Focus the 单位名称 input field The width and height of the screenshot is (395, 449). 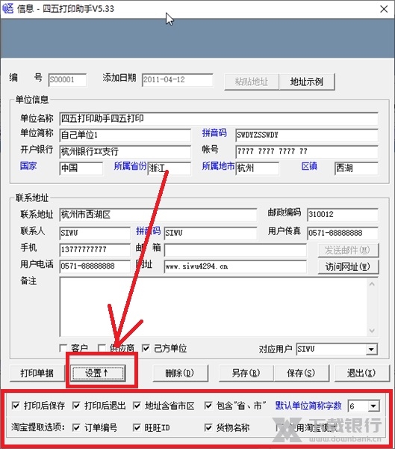point(219,118)
